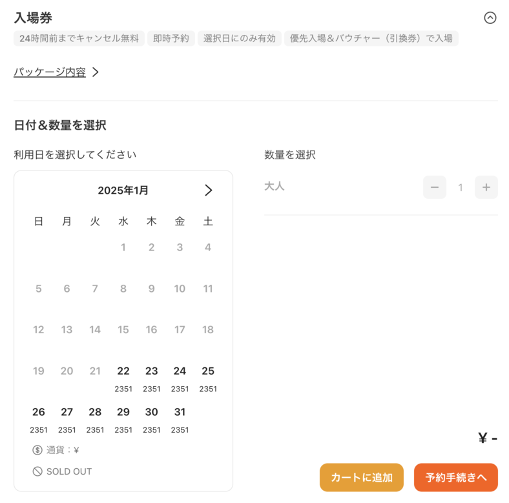Pick January 27 on the calendar

coord(67,419)
